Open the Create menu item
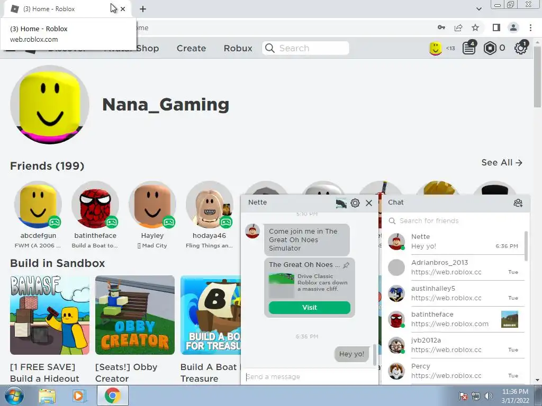 point(191,48)
